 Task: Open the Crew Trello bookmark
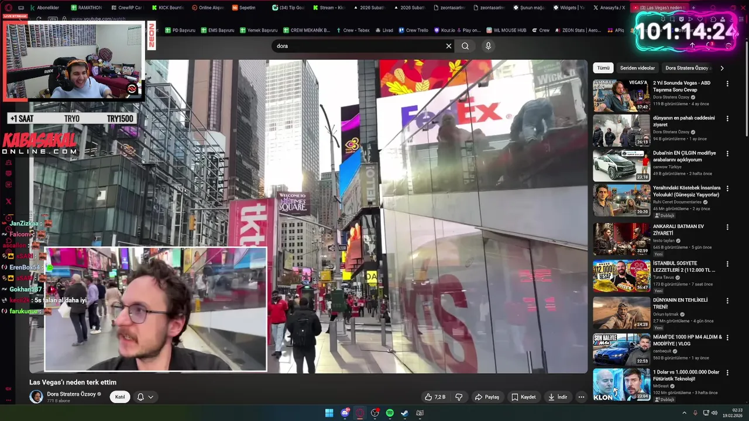(413, 30)
